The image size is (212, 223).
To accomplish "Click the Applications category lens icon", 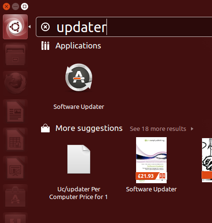I will click(x=45, y=46).
